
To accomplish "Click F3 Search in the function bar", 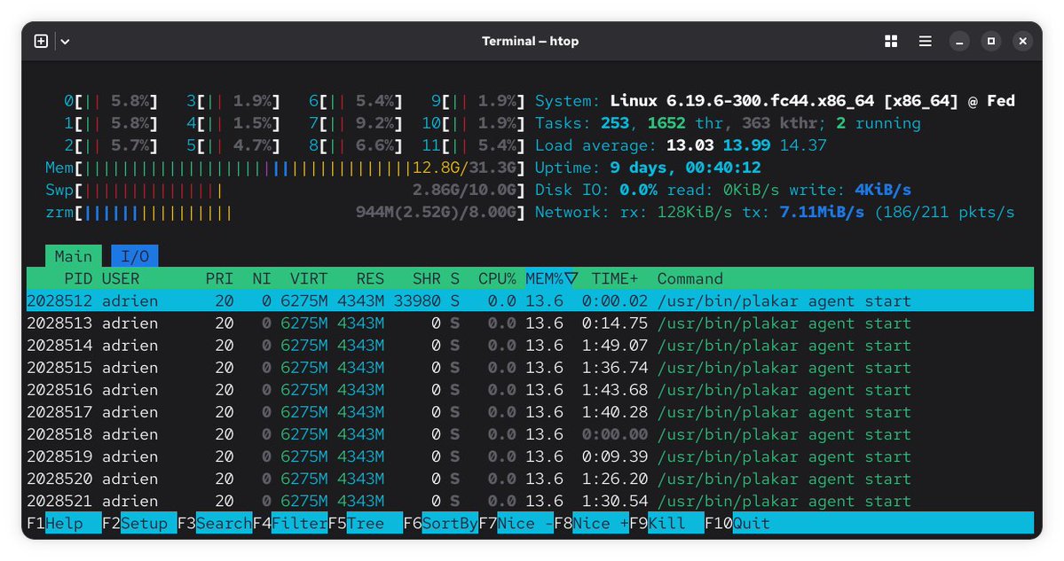I will pos(215,523).
